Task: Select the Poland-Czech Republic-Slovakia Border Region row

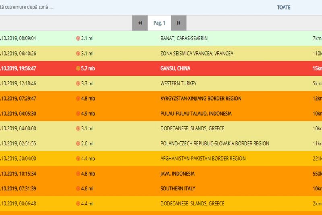Action: (x=215, y=144)
